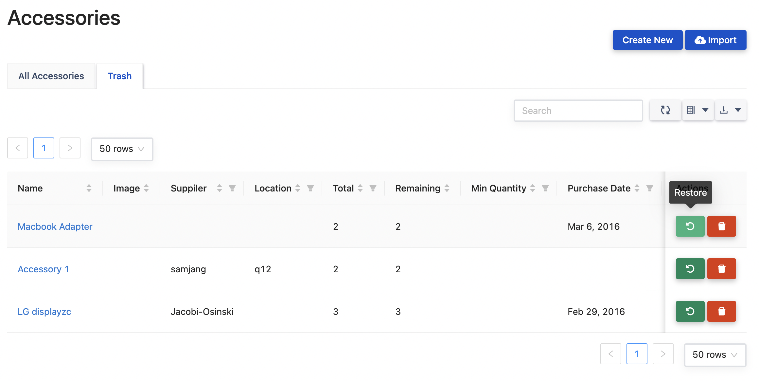Restore the Accessory 1 item
Viewport: 759px width, 381px height.
[x=690, y=269]
